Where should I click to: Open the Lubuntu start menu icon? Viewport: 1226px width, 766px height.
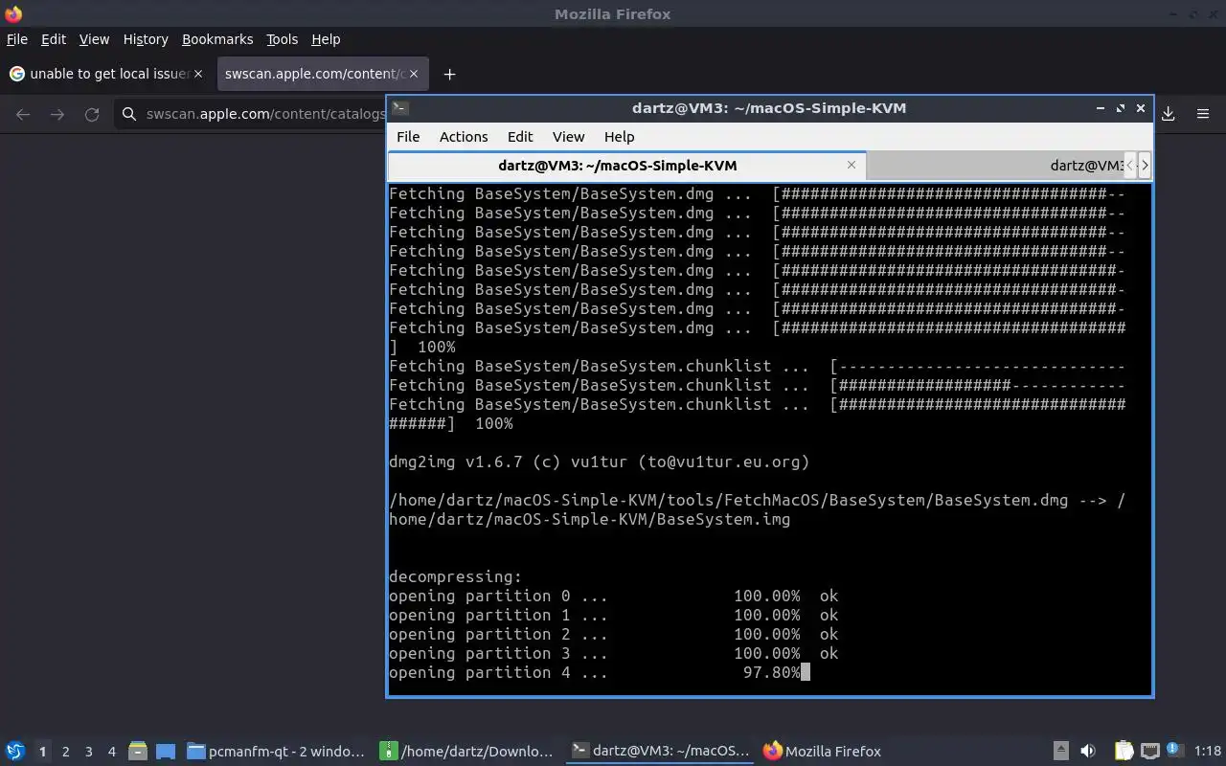pyautogui.click(x=15, y=752)
